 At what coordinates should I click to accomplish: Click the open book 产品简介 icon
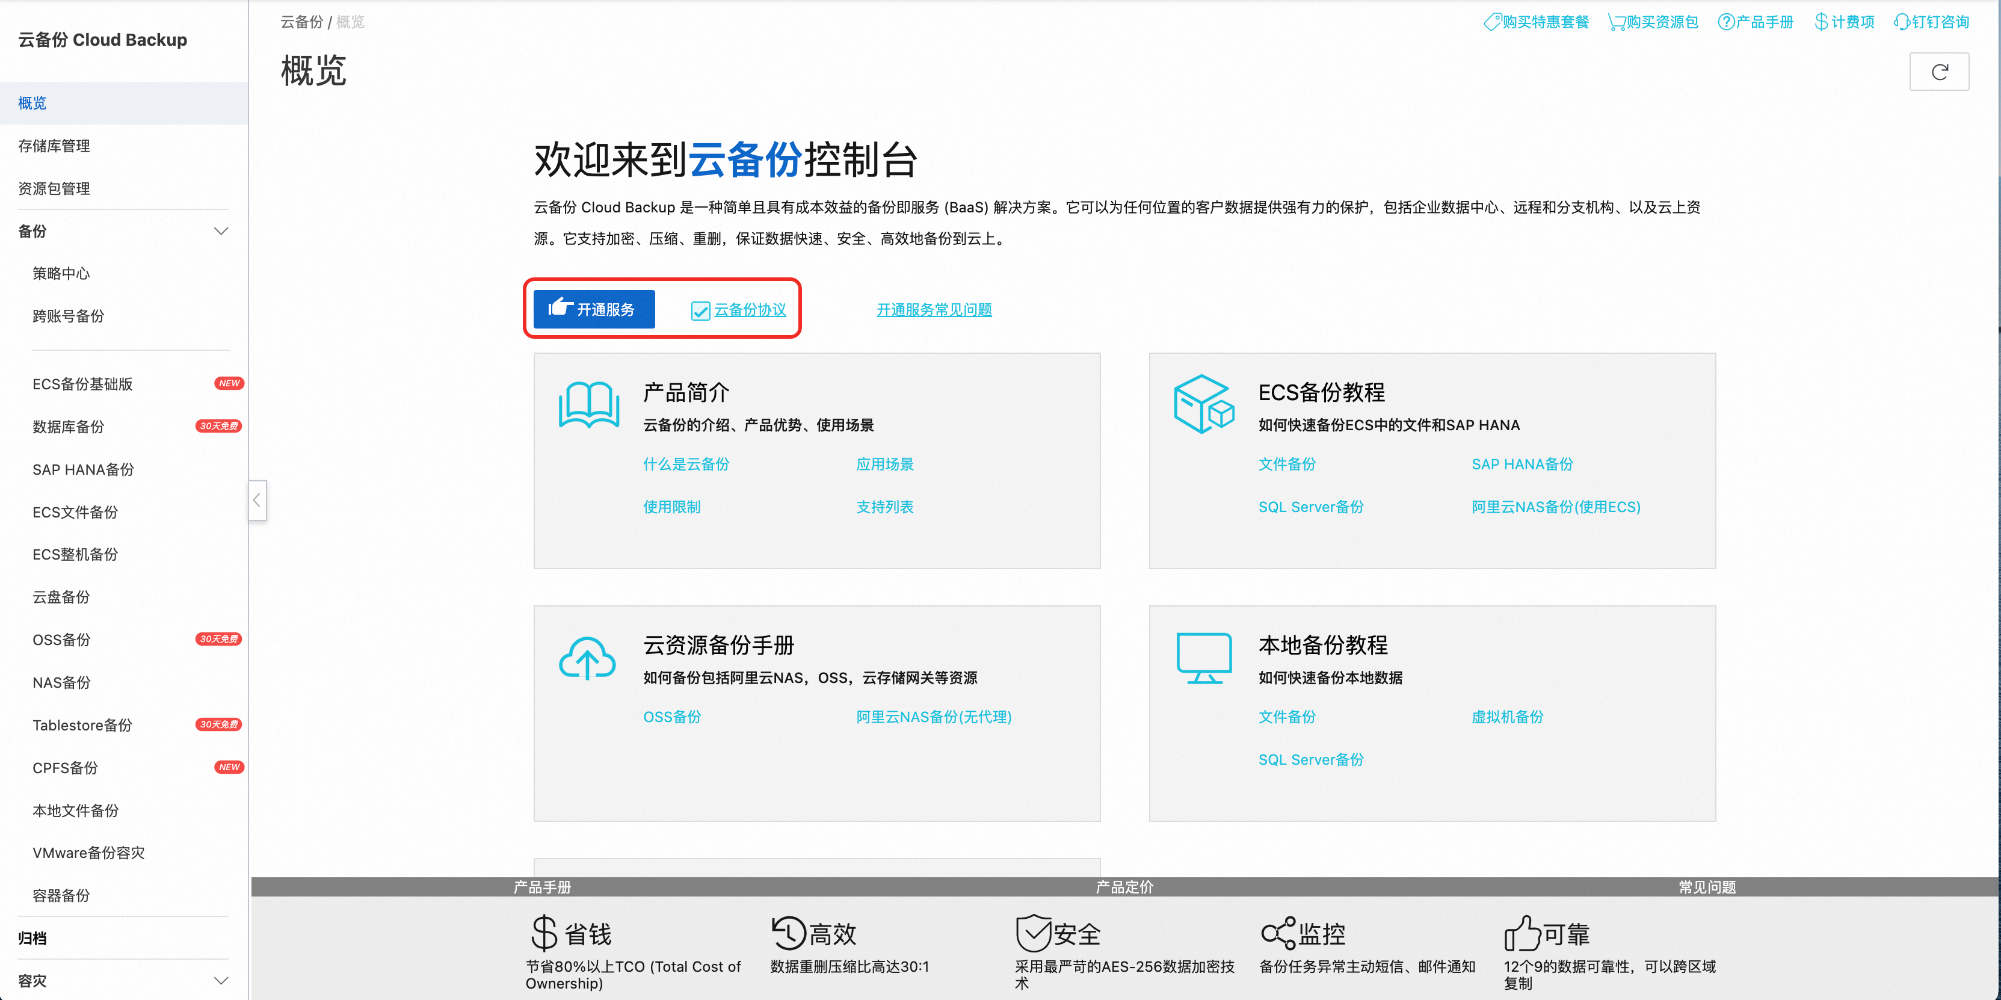tap(589, 404)
